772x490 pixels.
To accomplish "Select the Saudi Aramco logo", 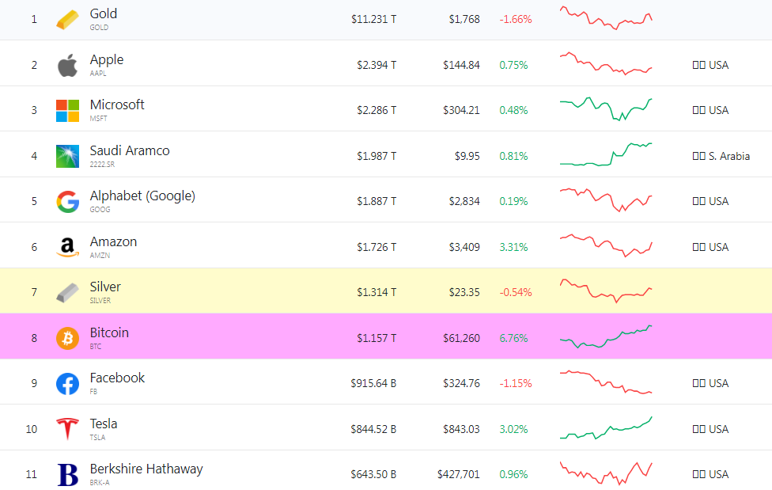I will pyautogui.click(x=67, y=156).
